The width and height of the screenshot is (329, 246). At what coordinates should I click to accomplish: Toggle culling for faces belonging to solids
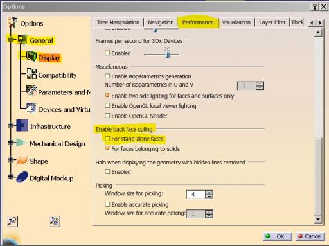[107, 148]
